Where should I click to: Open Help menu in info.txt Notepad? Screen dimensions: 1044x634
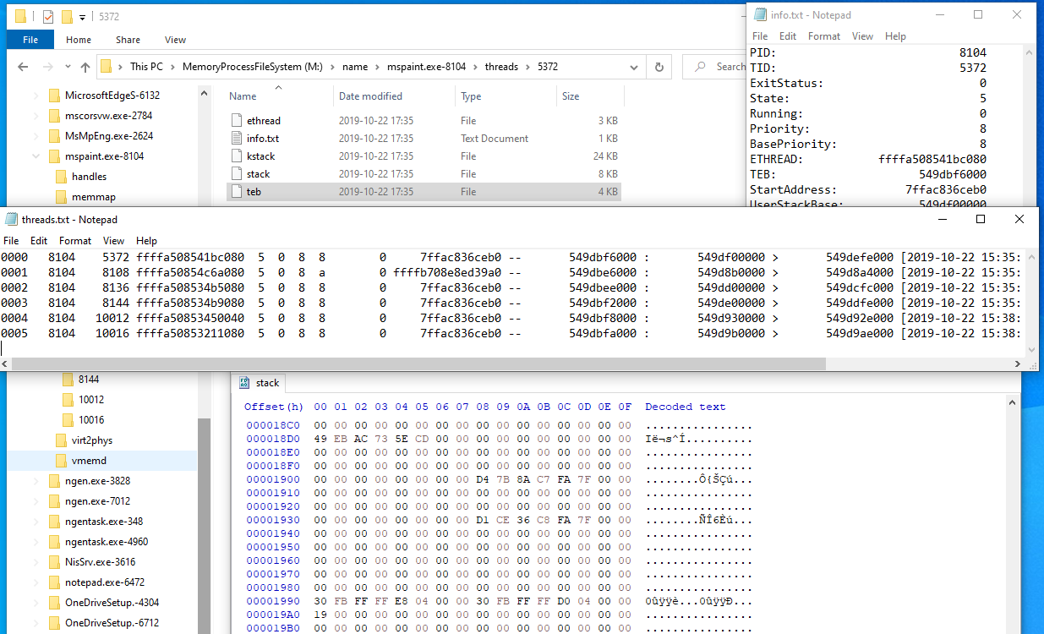pos(895,36)
